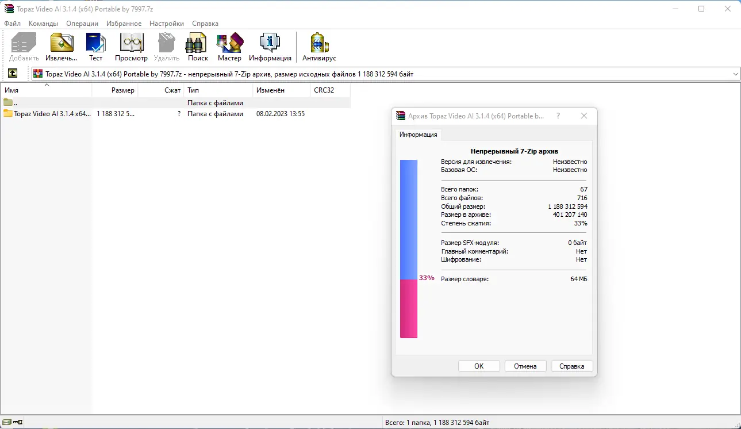Run the Антивирус scan icon
741x429 pixels.
318,43
